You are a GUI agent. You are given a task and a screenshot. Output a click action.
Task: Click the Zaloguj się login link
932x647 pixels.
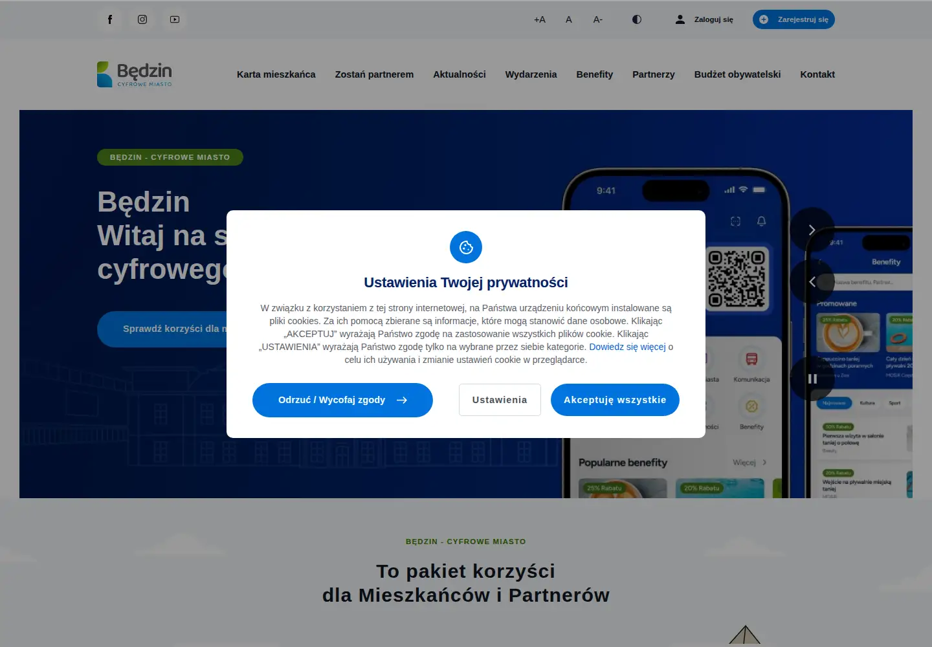[704, 19]
